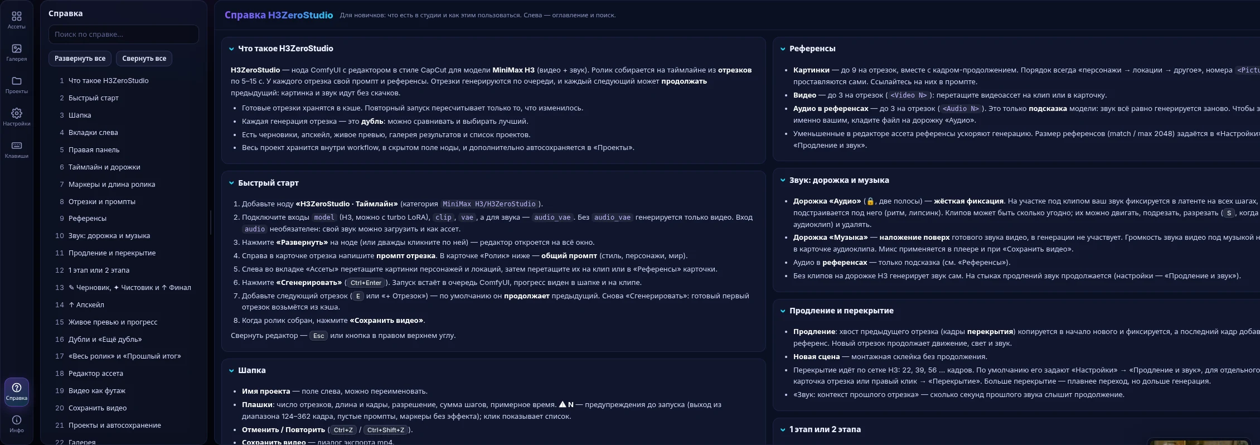Open the Проекты folder icon
The height and width of the screenshot is (445, 1260).
17,85
